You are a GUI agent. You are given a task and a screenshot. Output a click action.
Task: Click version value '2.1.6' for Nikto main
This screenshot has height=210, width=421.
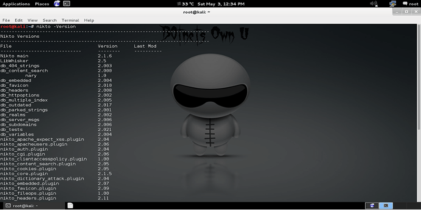click(105, 56)
